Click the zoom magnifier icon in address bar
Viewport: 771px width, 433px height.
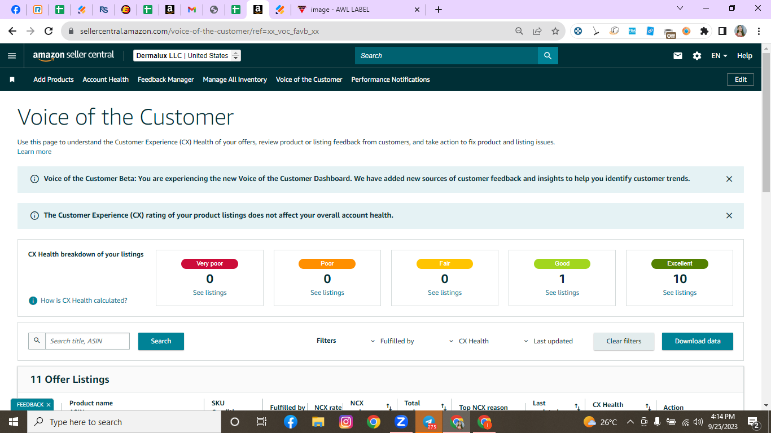519,32
